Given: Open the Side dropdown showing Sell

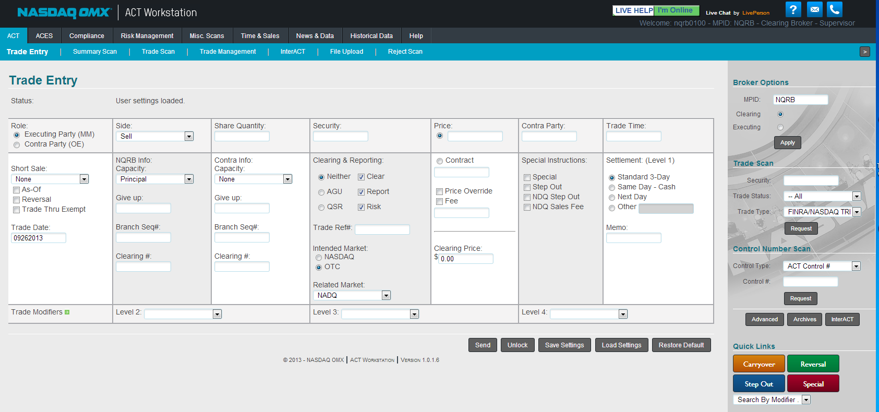Looking at the screenshot, I should 155,136.
